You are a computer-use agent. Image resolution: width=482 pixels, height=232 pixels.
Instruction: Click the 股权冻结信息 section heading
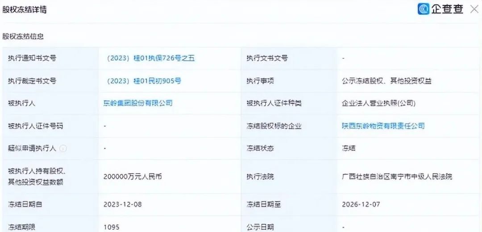pyautogui.click(x=23, y=36)
